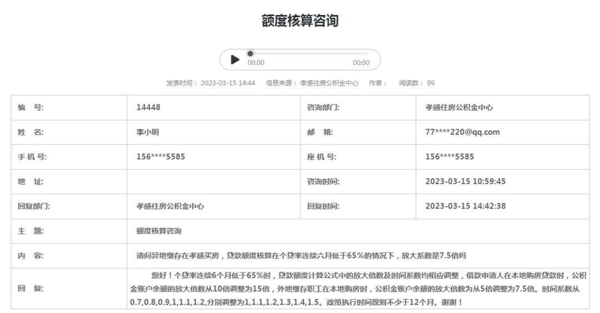600x313 pixels.
Task: Click the 信息来源 label
Action: [282, 83]
